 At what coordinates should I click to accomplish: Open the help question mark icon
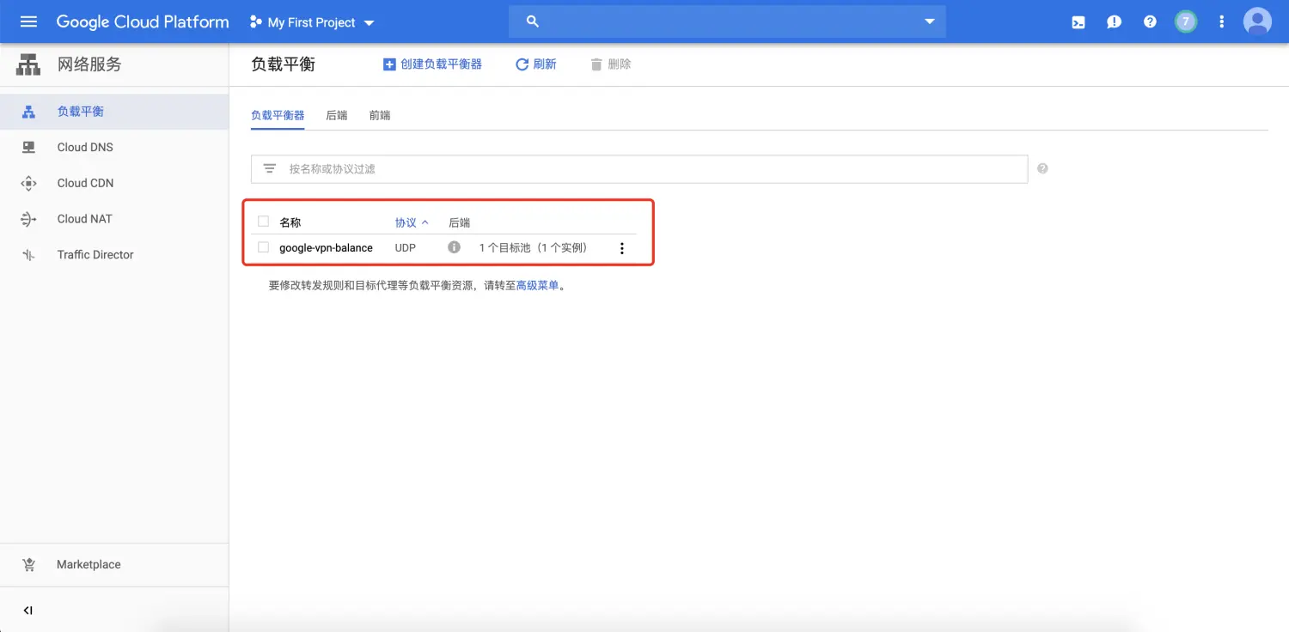coord(1150,22)
